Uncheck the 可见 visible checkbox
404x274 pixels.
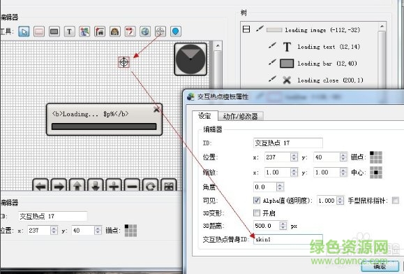coord(257,200)
